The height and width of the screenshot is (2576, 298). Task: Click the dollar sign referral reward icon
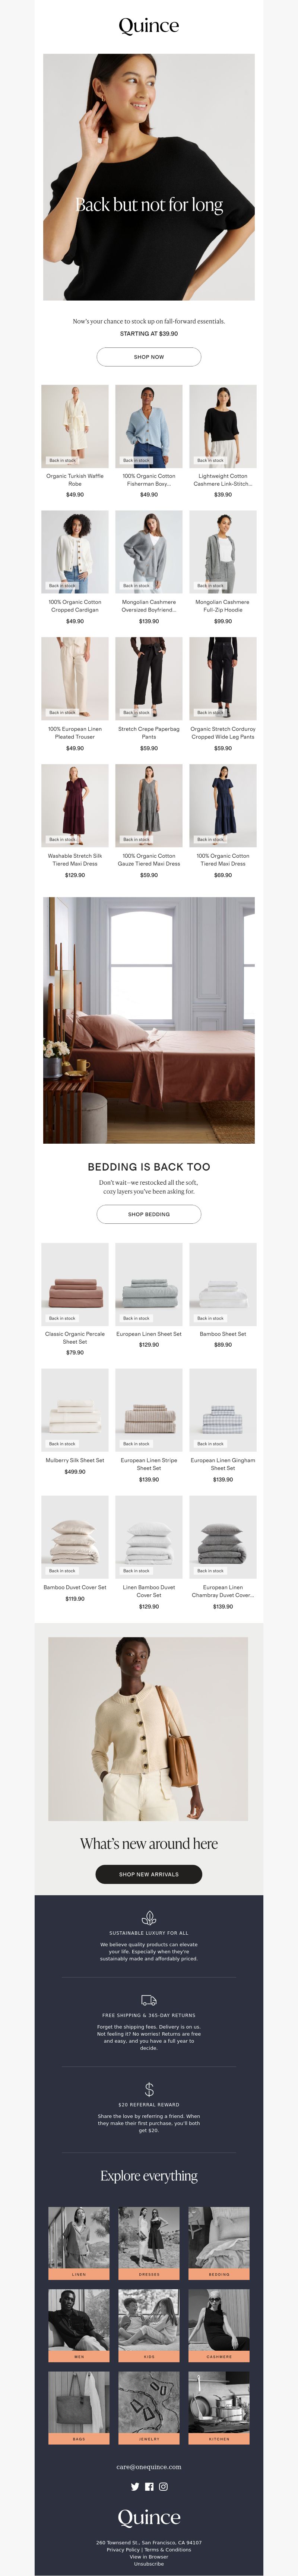149,2089
